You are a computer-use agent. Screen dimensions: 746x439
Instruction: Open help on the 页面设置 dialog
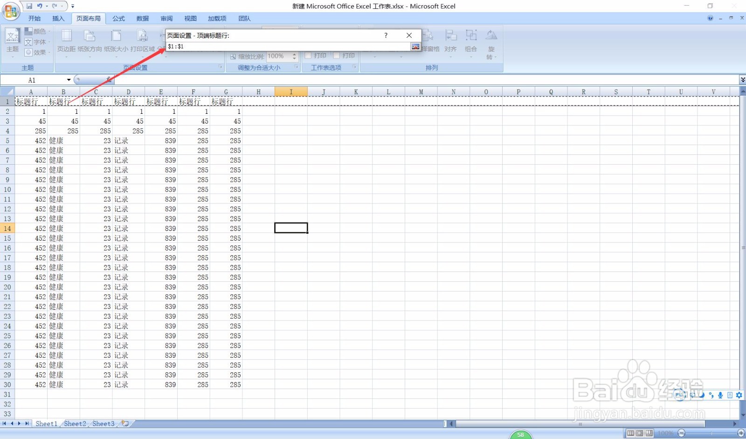click(386, 35)
